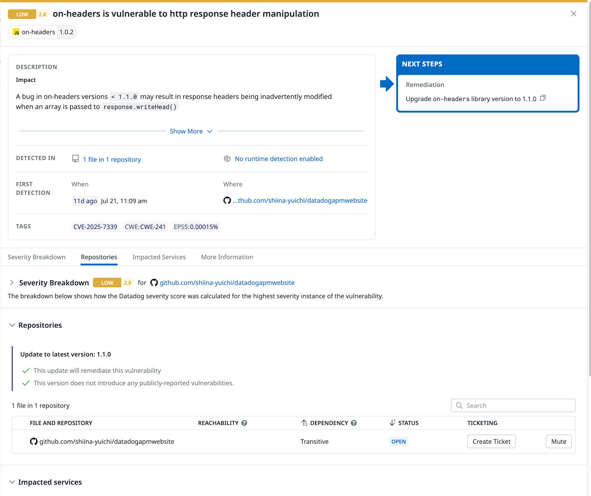Copy the remediation text with the copy icon
Viewport: 591px width, 496px height.
(543, 98)
